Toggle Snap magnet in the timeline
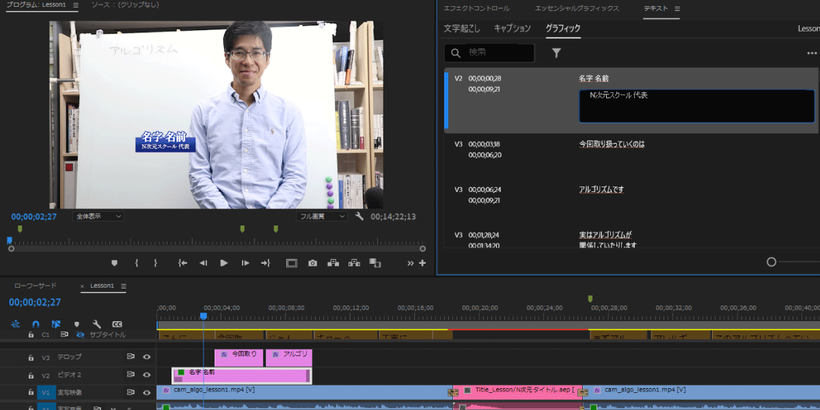 [x=36, y=324]
